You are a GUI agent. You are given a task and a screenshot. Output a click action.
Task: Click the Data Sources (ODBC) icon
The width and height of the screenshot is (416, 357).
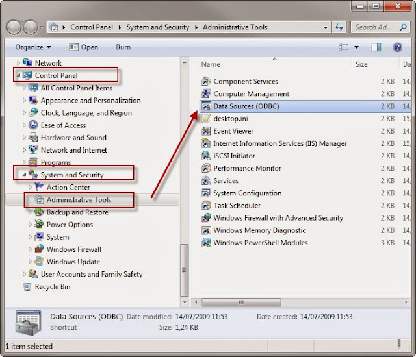[206, 106]
